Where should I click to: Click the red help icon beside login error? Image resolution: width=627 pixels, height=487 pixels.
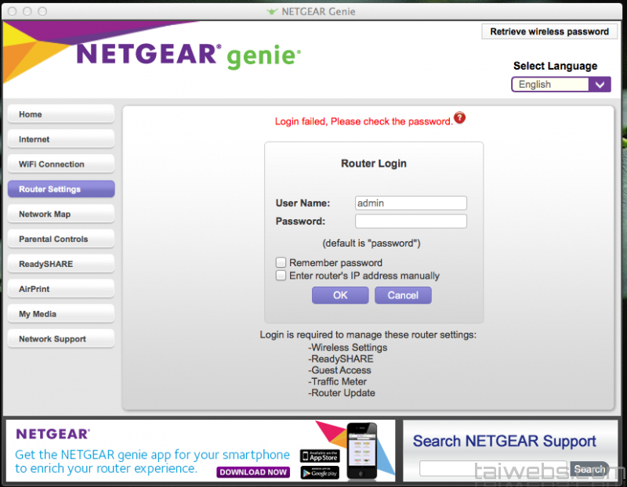[460, 118]
